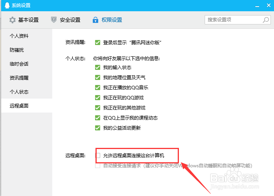The height and width of the screenshot is (196, 274).
Task: Click the QQ penguin logo in title bar
Action: (7, 5)
